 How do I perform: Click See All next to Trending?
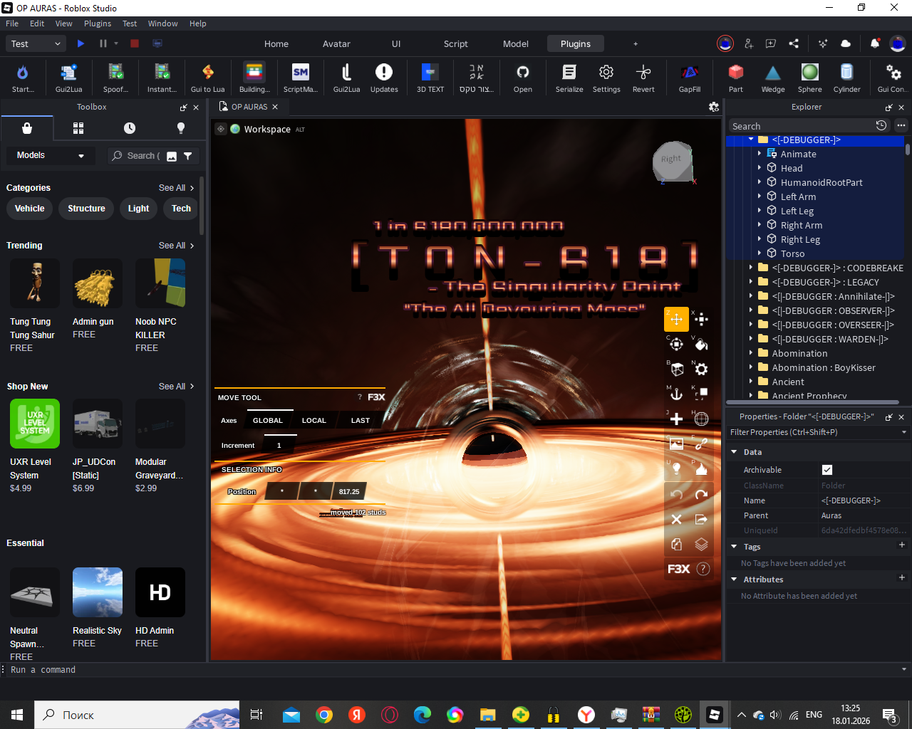[176, 246]
